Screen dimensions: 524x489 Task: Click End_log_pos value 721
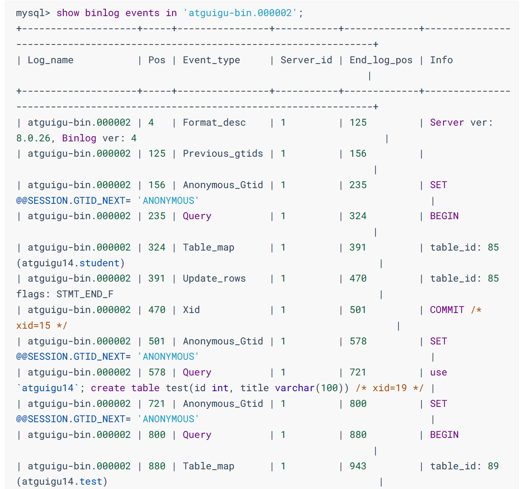(358, 373)
